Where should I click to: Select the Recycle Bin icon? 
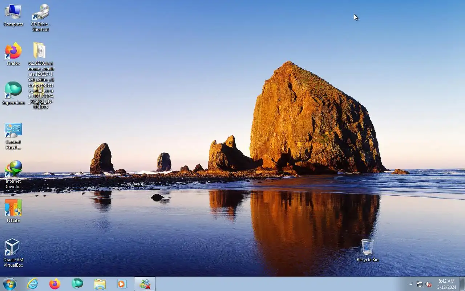tap(367, 251)
